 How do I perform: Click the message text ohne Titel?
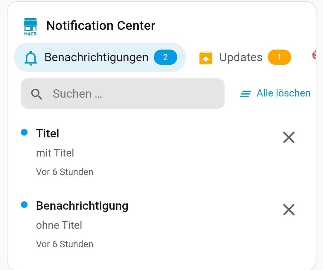[59, 225]
